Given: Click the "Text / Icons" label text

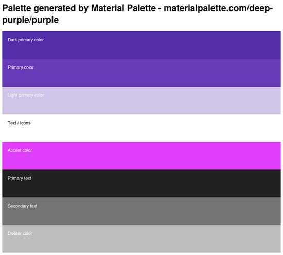Looking at the screenshot, I should pyautogui.click(x=19, y=123).
